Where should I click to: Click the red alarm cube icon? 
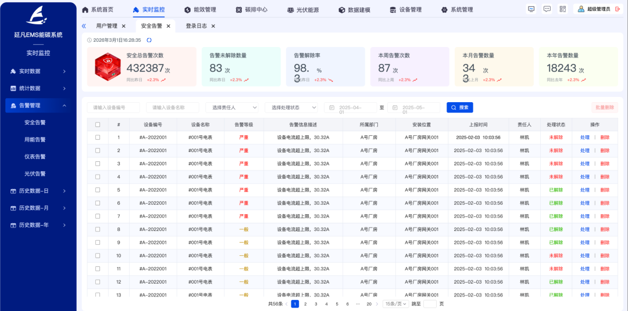[108, 66]
